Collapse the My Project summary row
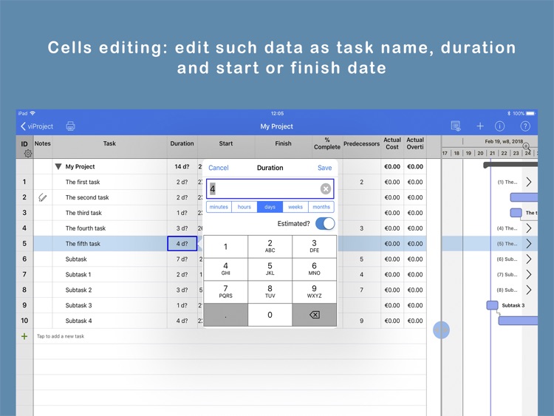The width and height of the screenshot is (554, 416). point(58,166)
